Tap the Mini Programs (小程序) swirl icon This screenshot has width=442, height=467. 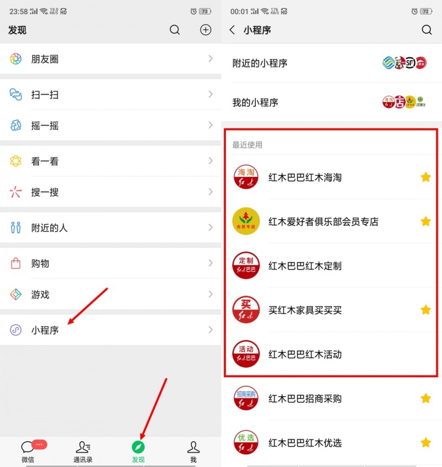[x=16, y=330]
